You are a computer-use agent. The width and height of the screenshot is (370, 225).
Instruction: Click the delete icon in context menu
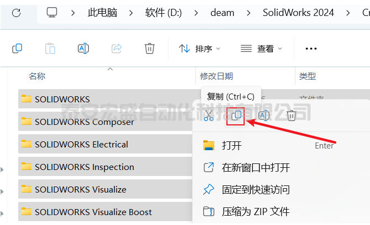point(292,116)
